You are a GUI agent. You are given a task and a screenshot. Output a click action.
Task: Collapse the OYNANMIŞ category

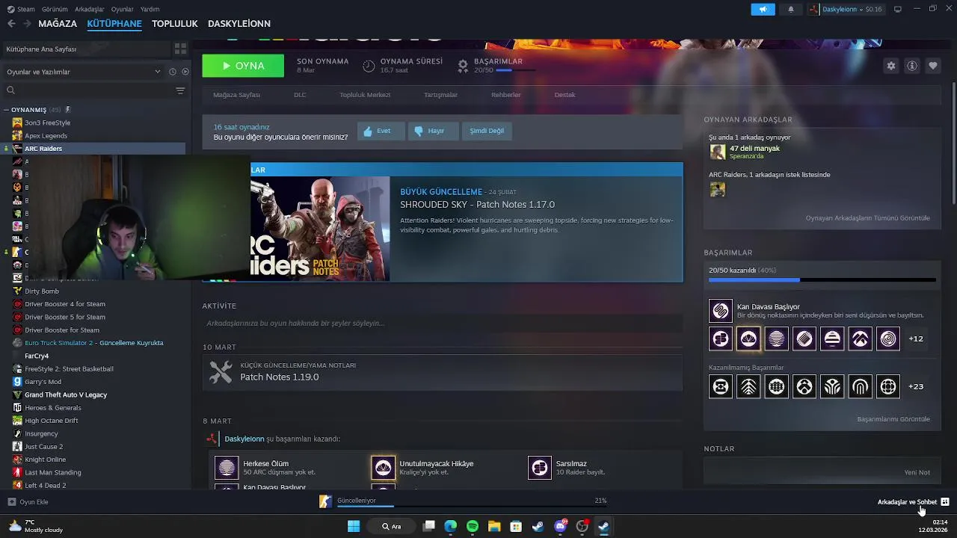(7, 110)
